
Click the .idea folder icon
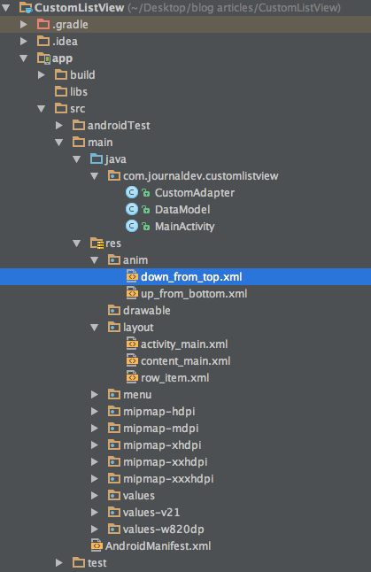coord(43,42)
